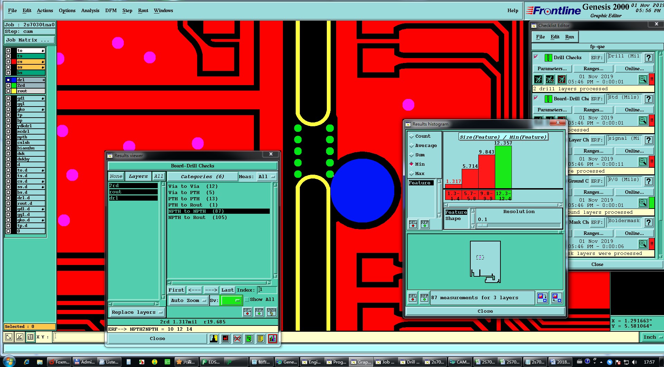This screenshot has width=664, height=367.
Task: Open the Replace layers dropdown
Action: click(137, 312)
